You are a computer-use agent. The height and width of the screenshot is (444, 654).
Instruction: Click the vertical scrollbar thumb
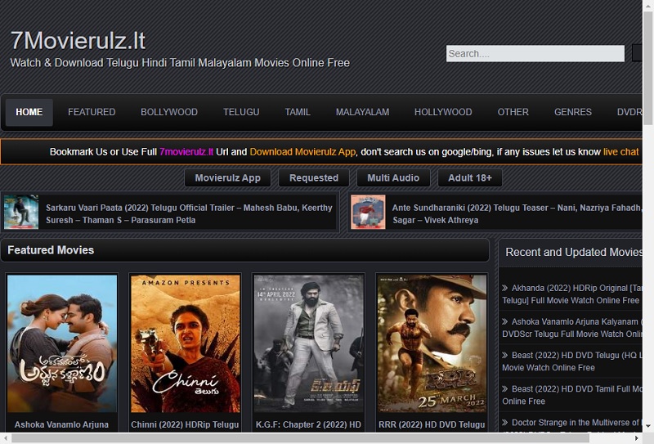(647, 69)
